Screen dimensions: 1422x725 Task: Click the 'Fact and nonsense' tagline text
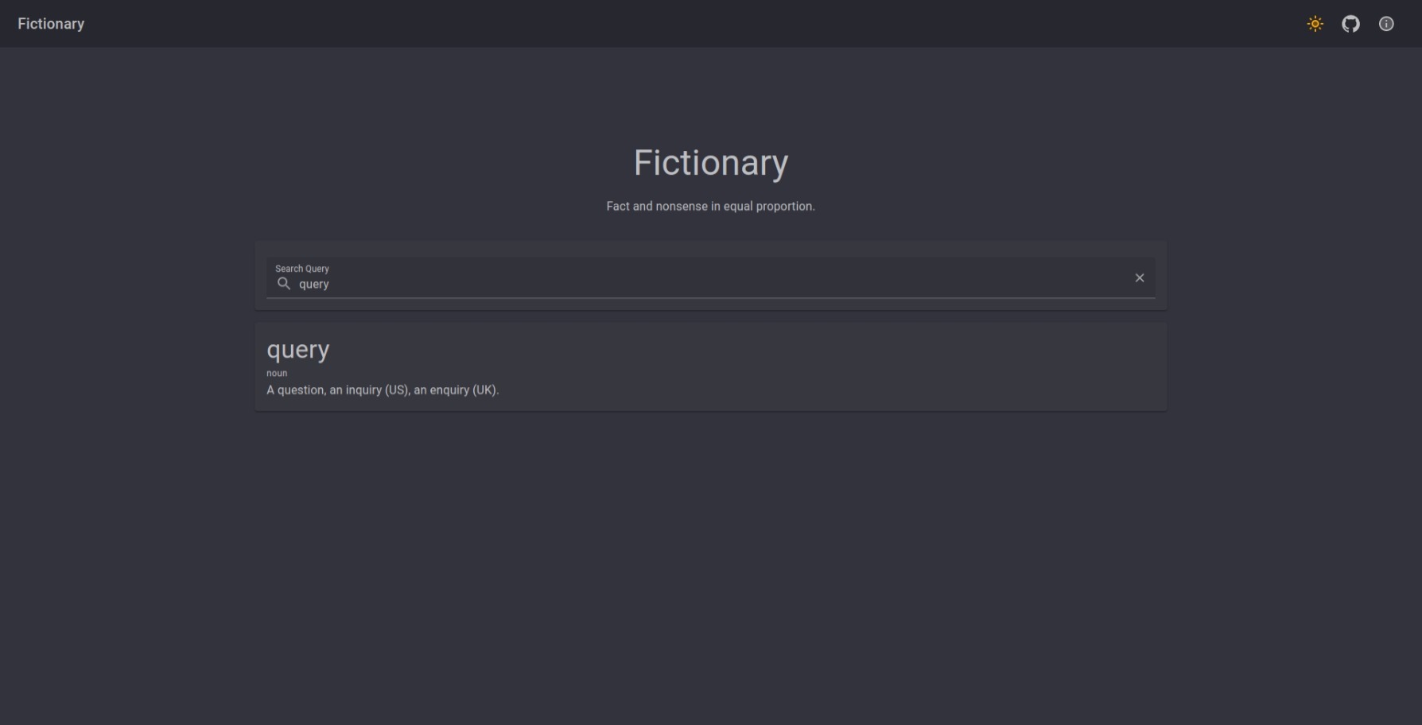pyautogui.click(x=710, y=206)
